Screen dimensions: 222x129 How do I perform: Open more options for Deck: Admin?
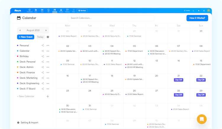[48, 67]
